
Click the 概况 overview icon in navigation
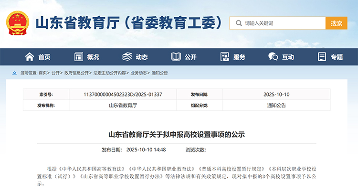click(79, 57)
